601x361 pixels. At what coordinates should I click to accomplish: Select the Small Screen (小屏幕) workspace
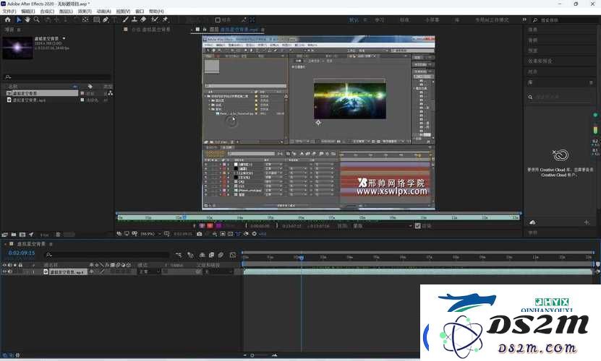pyautogui.click(x=432, y=19)
